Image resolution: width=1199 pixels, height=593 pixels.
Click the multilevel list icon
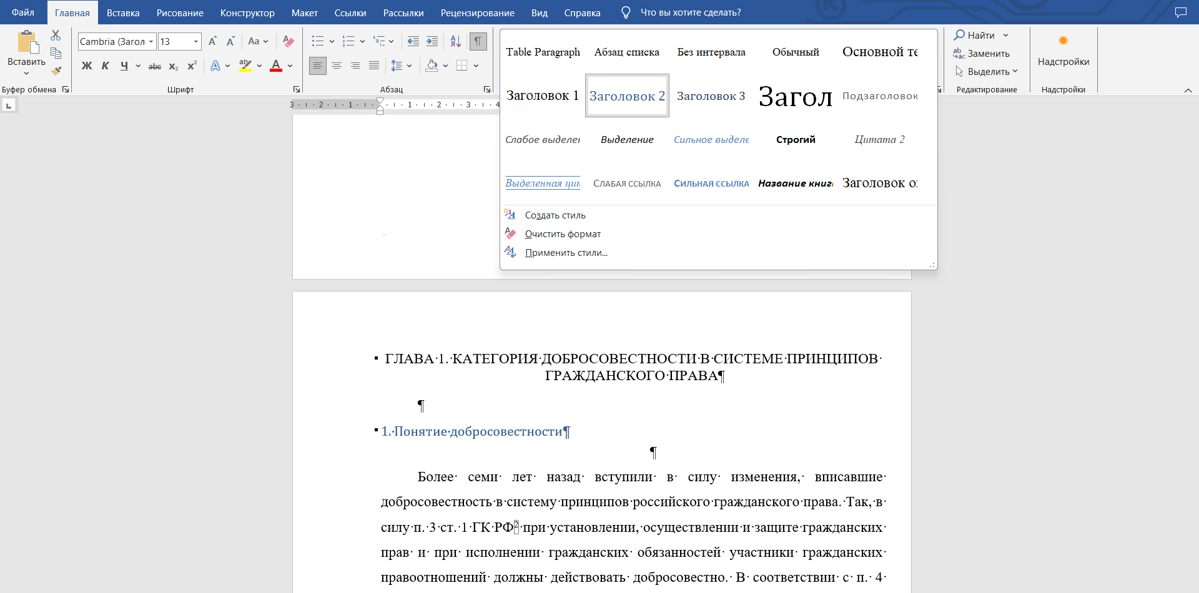pyautogui.click(x=379, y=41)
